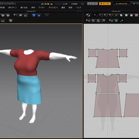Click the synchronize arrows icon in 2D toolbar
Screen dimensions: 139x139
88,15
